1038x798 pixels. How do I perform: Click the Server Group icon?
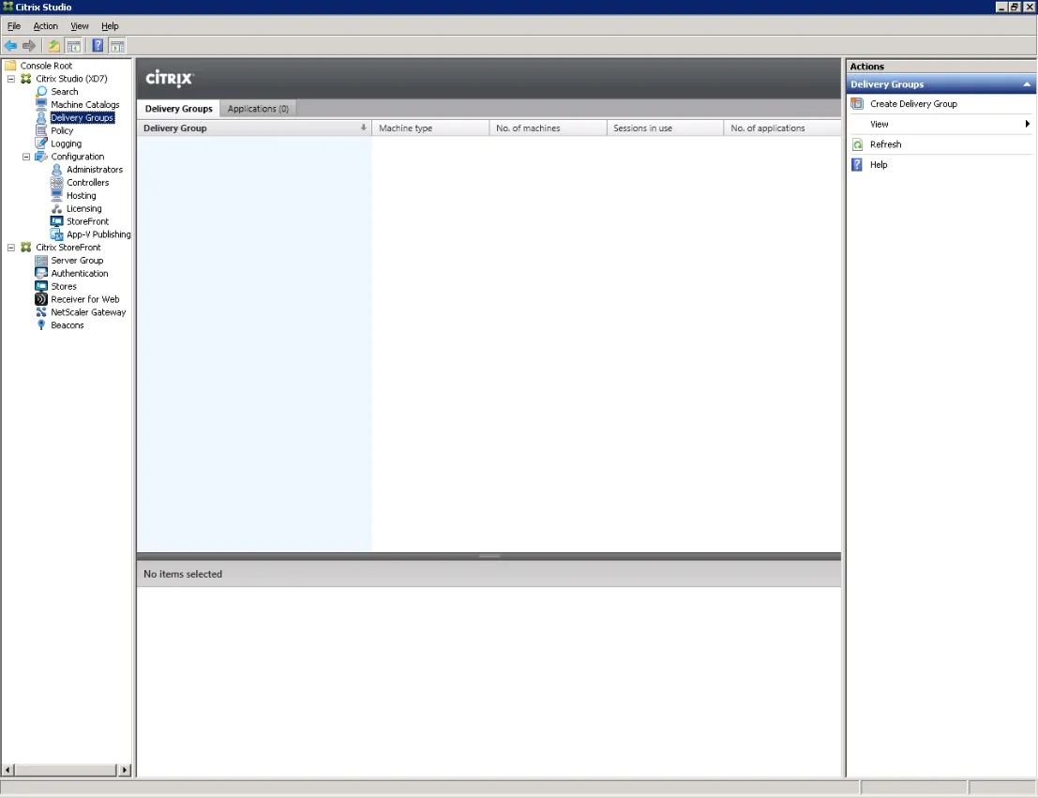point(41,261)
